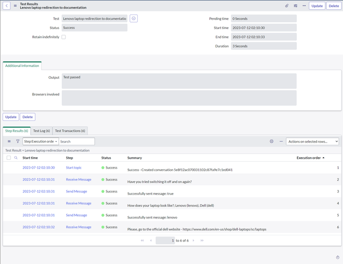Screen dimensions: 343x264
Task: Click the list Search input field
Action: pyautogui.click(x=77, y=142)
